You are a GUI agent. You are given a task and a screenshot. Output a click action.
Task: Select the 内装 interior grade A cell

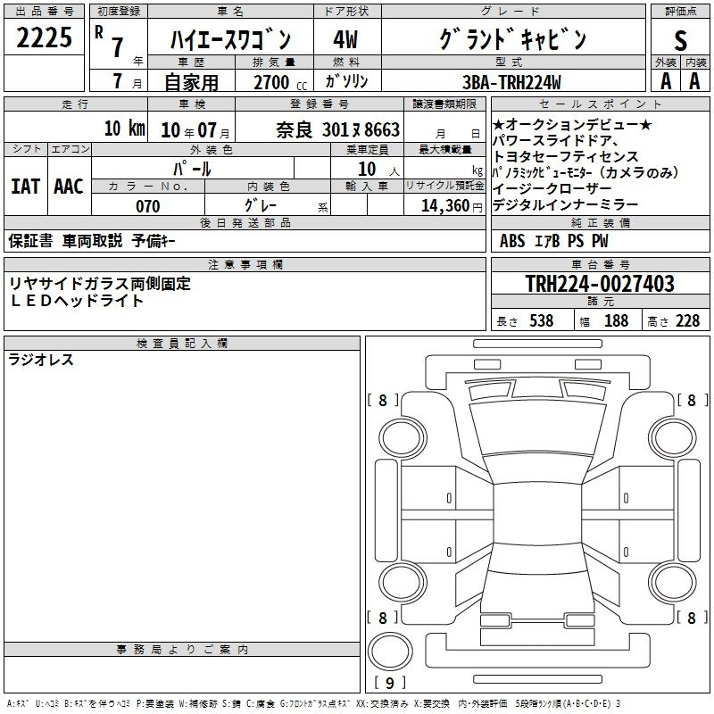[x=694, y=81]
